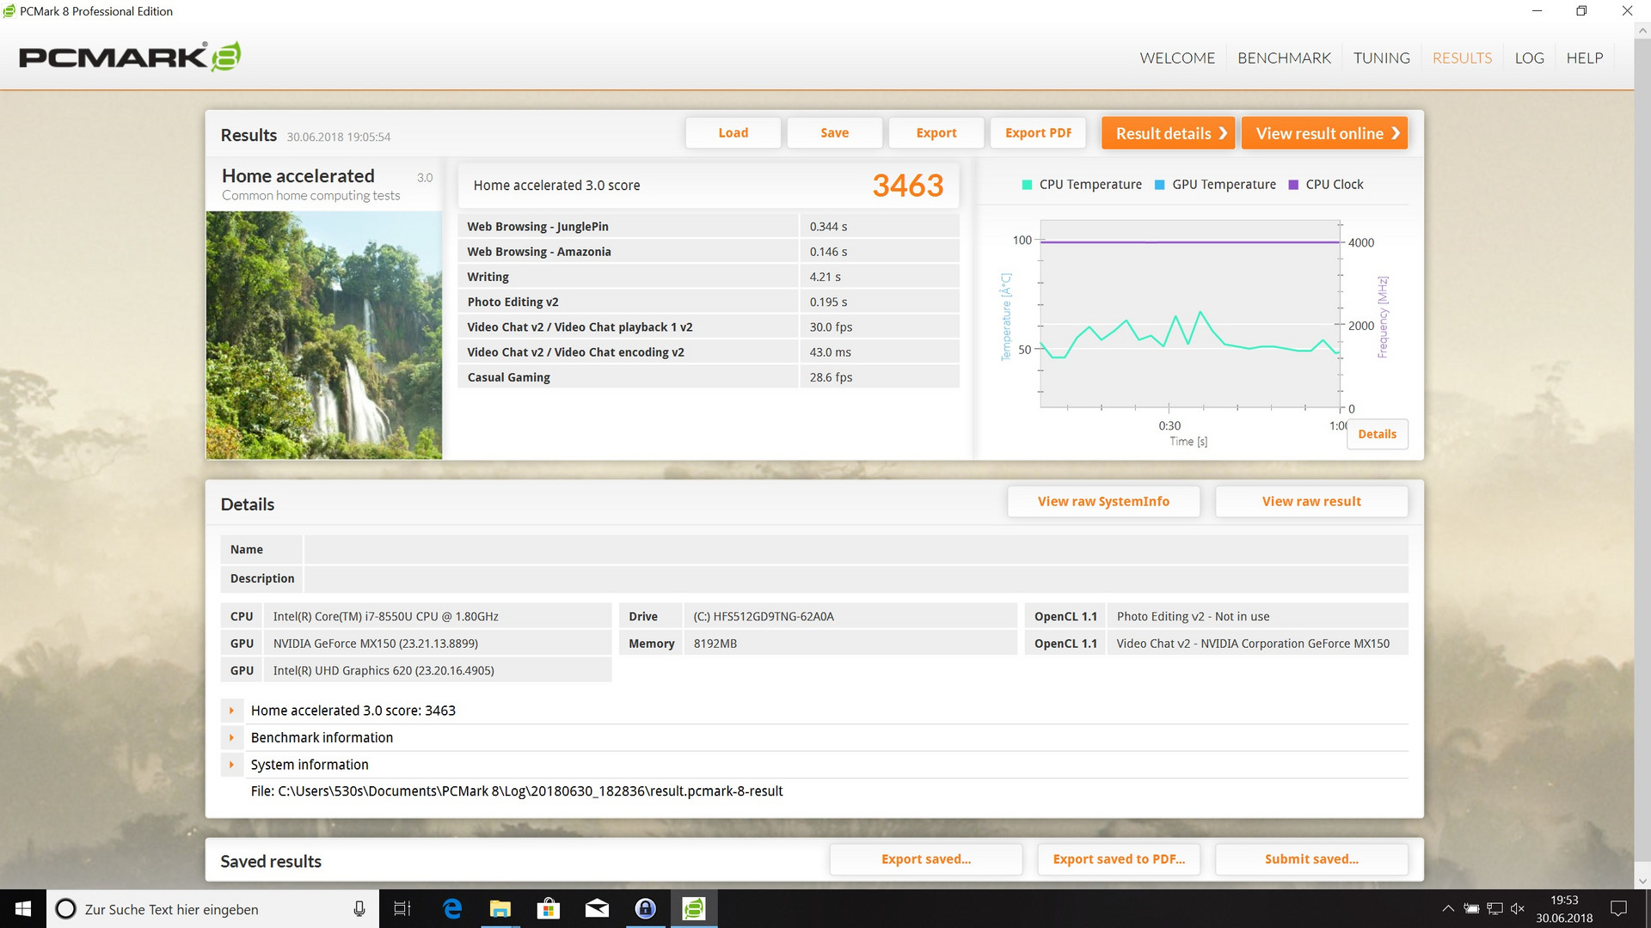Click View raw SystemInfo button
1651x928 pixels.
pyautogui.click(x=1103, y=502)
